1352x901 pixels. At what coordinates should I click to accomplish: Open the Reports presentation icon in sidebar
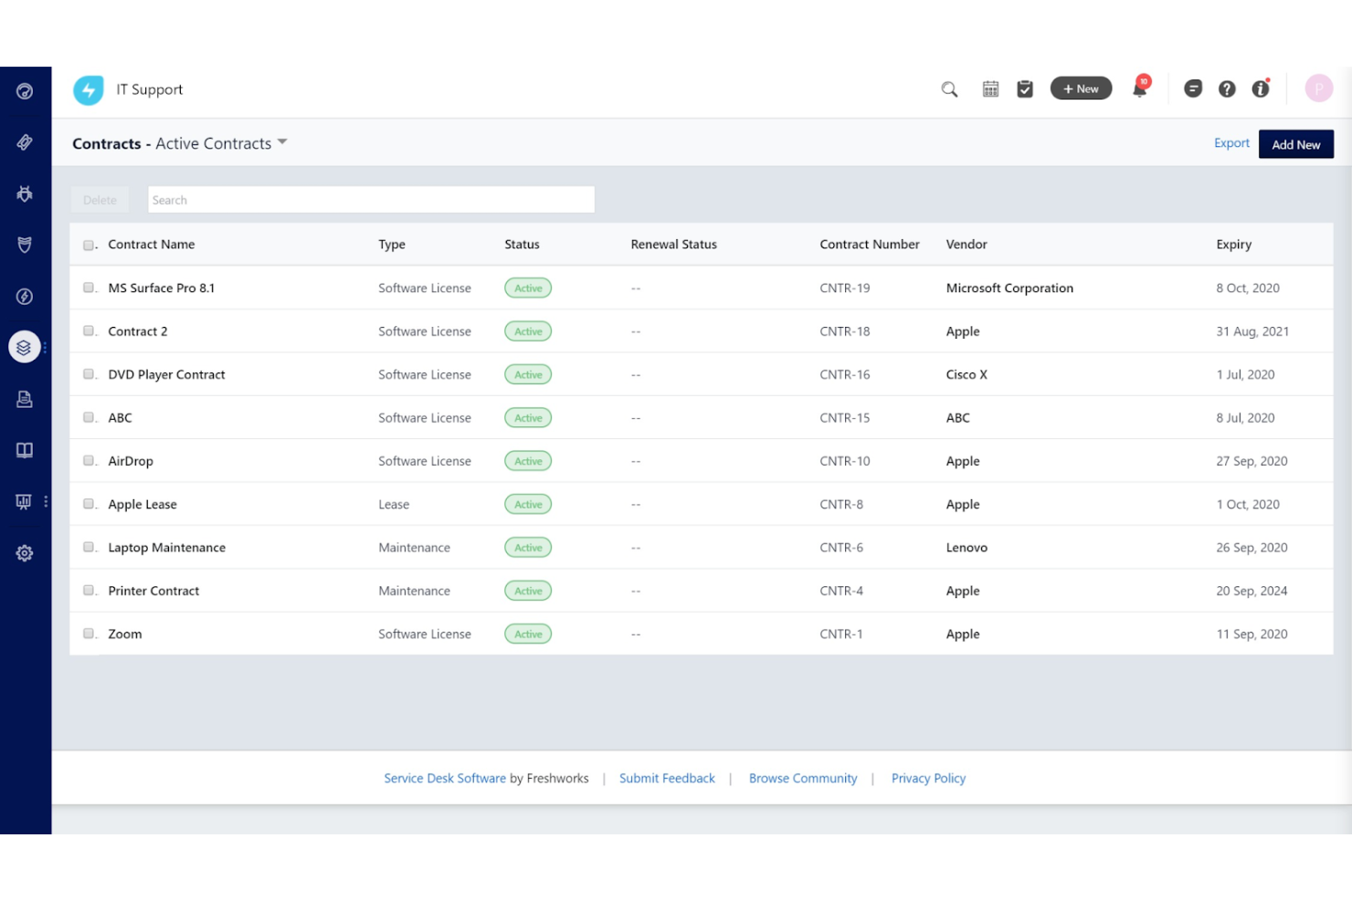coord(24,501)
